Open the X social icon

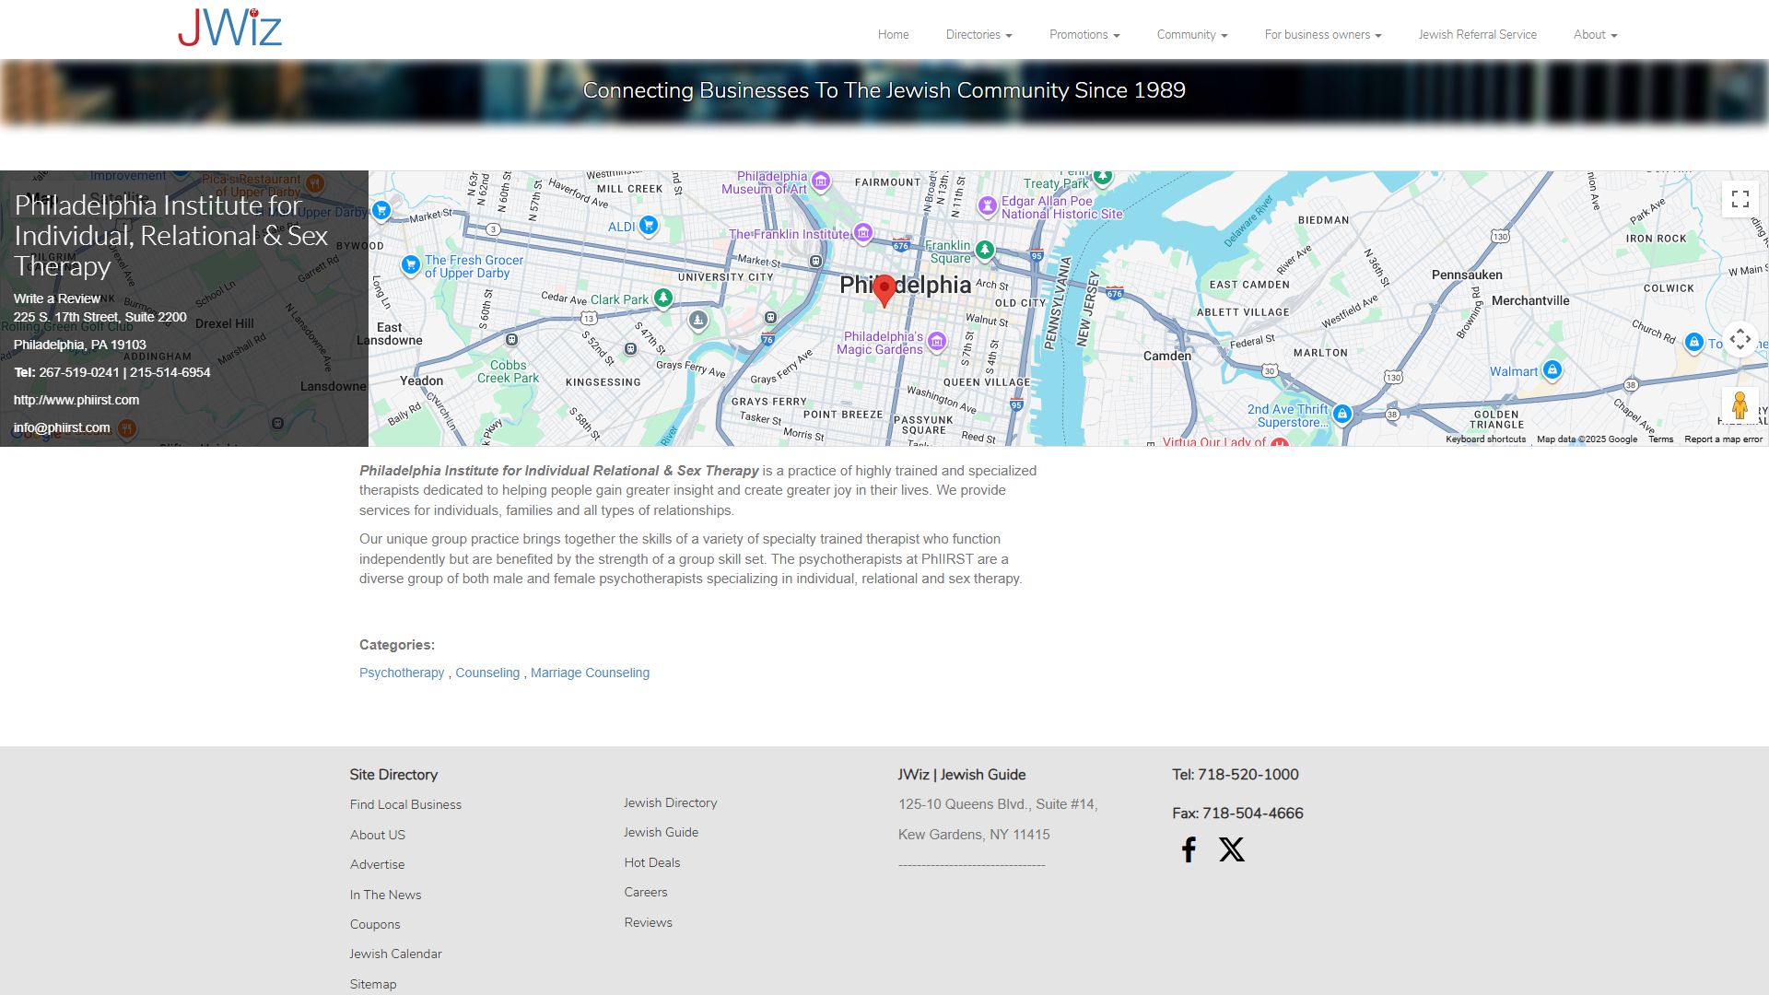pyautogui.click(x=1232, y=849)
